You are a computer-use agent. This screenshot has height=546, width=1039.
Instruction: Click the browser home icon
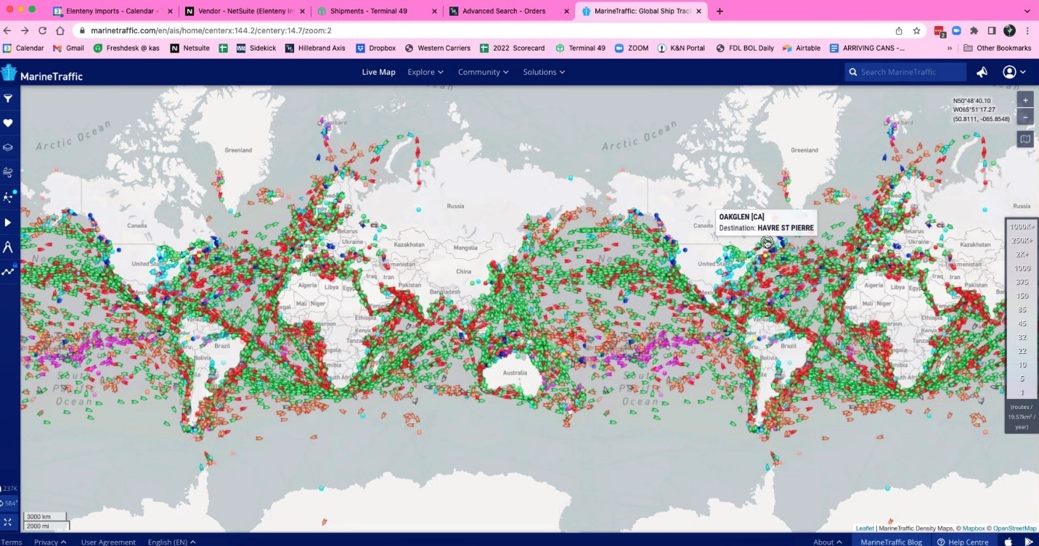60,30
